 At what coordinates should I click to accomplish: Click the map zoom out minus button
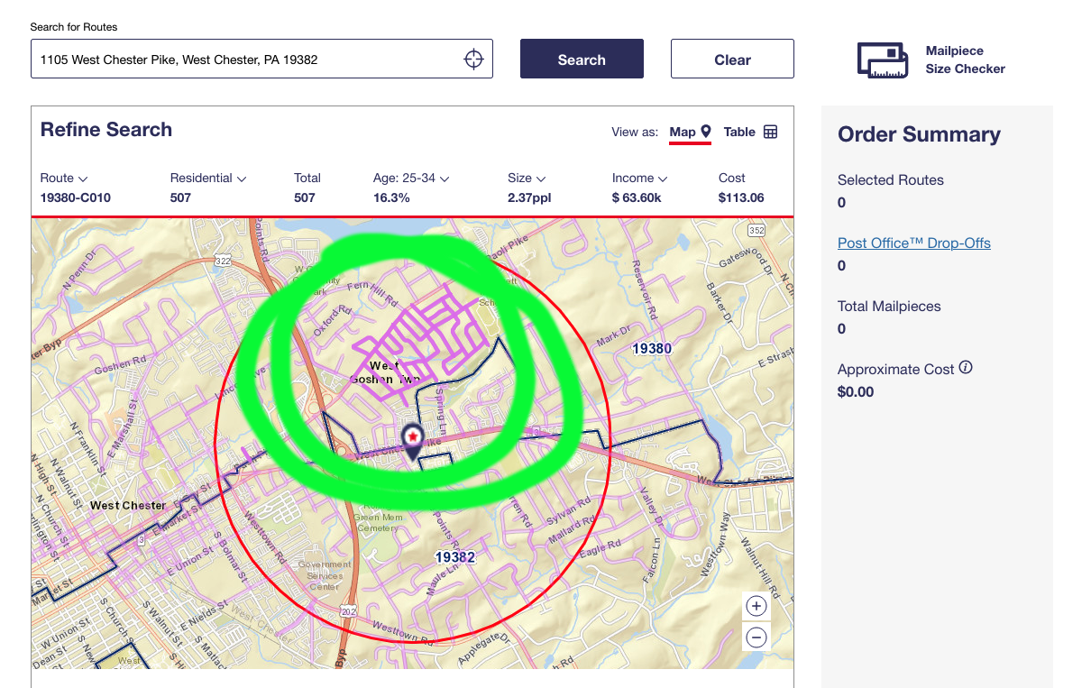click(x=756, y=637)
